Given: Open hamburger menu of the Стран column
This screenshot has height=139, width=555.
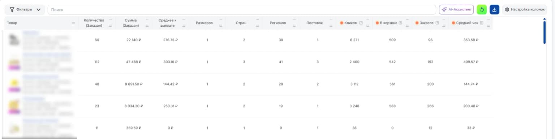Looking at the screenshot, I should coord(257,26).
